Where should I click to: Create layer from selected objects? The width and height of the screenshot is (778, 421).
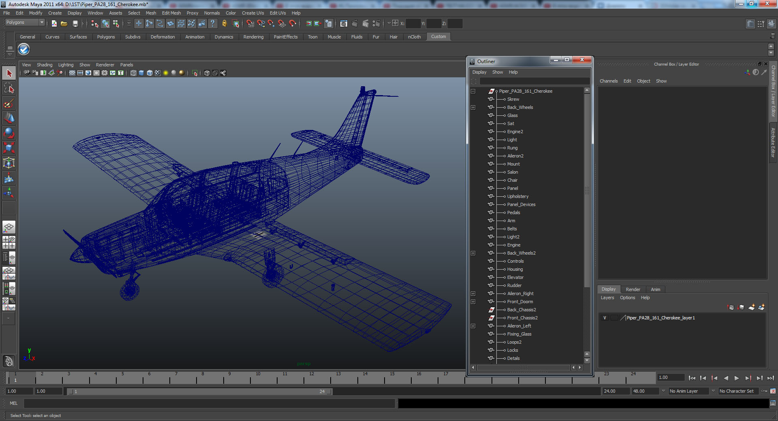click(x=761, y=307)
